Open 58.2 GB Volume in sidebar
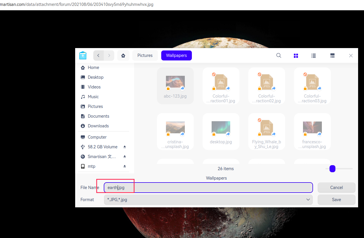 (103, 147)
